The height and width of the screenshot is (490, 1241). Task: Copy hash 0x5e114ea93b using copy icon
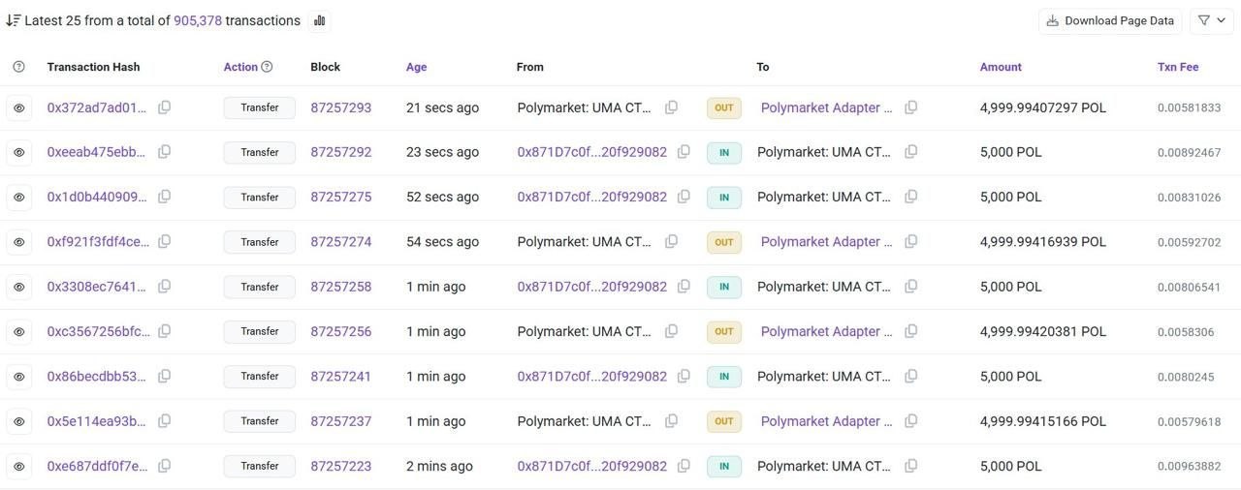[164, 421]
